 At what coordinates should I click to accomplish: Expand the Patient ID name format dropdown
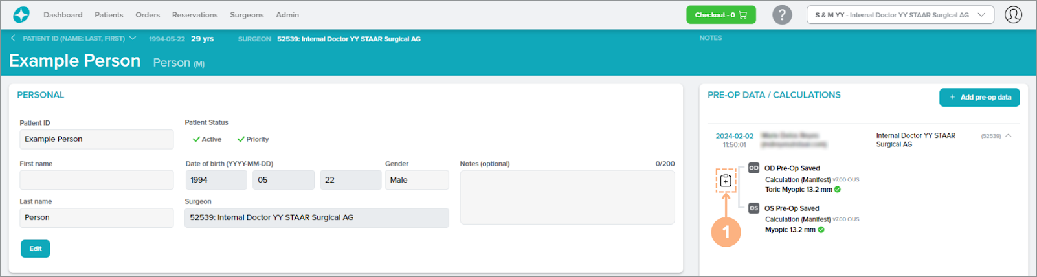point(133,38)
